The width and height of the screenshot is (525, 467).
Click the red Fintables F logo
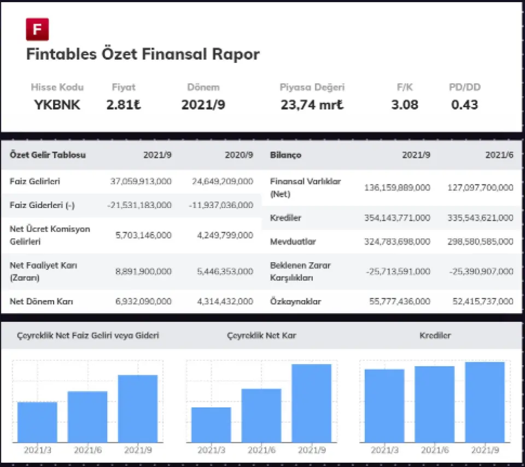[x=37, y=30]
